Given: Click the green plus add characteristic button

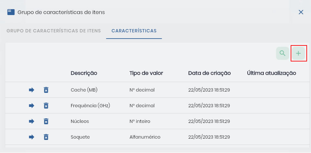Looking at the screenshot, I should point(298,53).
